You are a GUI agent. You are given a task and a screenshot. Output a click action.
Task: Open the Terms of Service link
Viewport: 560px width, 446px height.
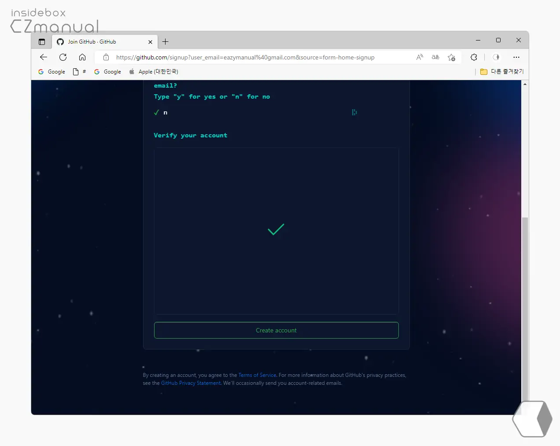(x=257, y=375)
